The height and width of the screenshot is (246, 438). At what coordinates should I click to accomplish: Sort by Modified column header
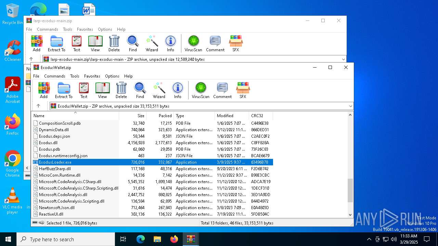click(x=232, y=115)
